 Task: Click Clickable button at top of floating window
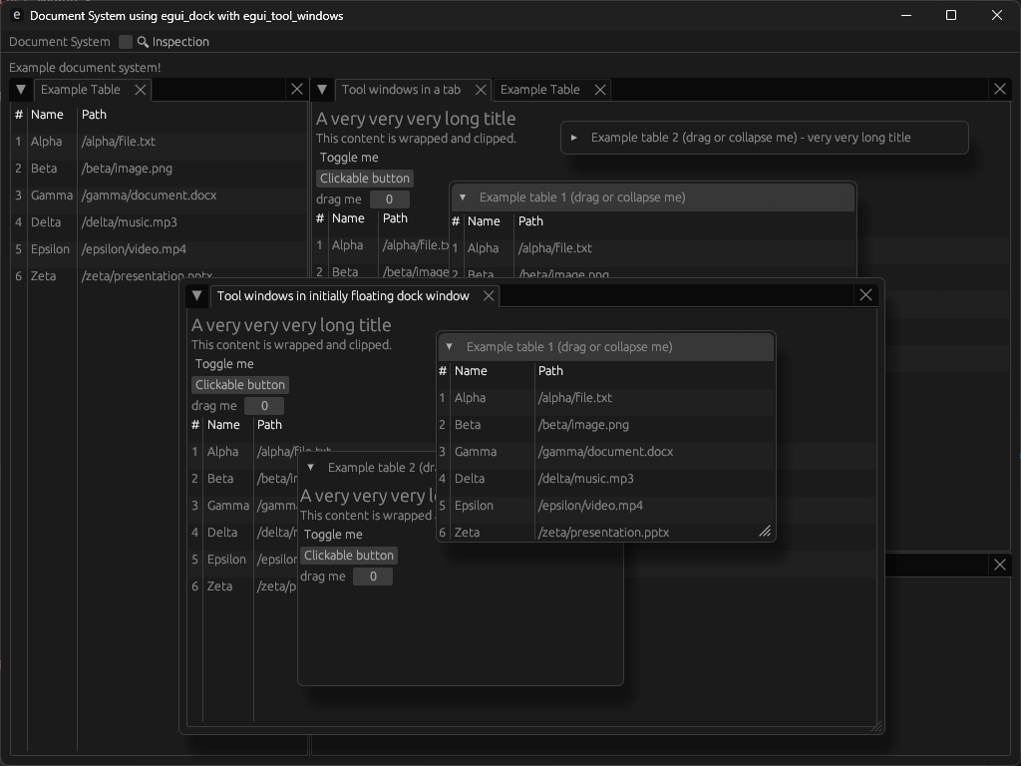(240, 385)
